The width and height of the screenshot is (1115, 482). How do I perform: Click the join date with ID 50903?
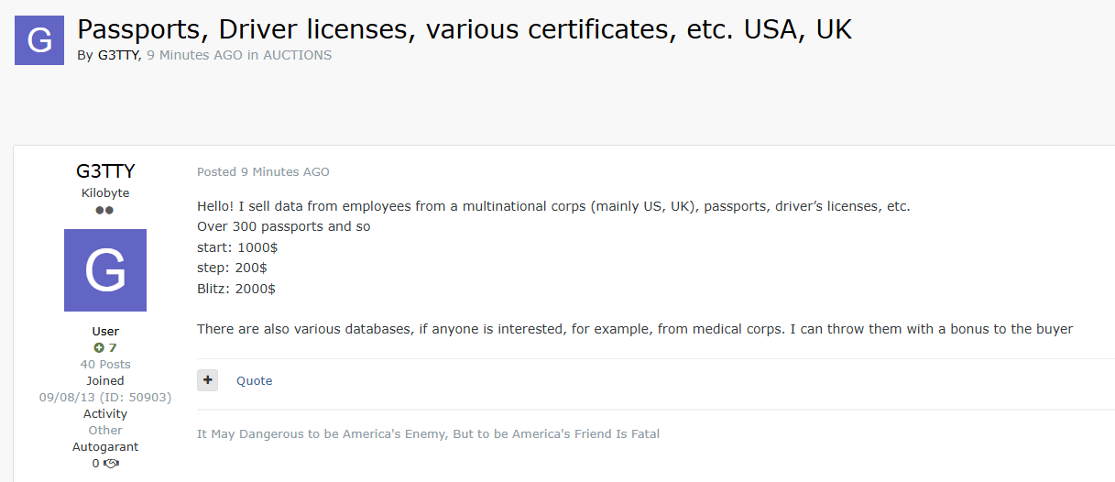105,398
